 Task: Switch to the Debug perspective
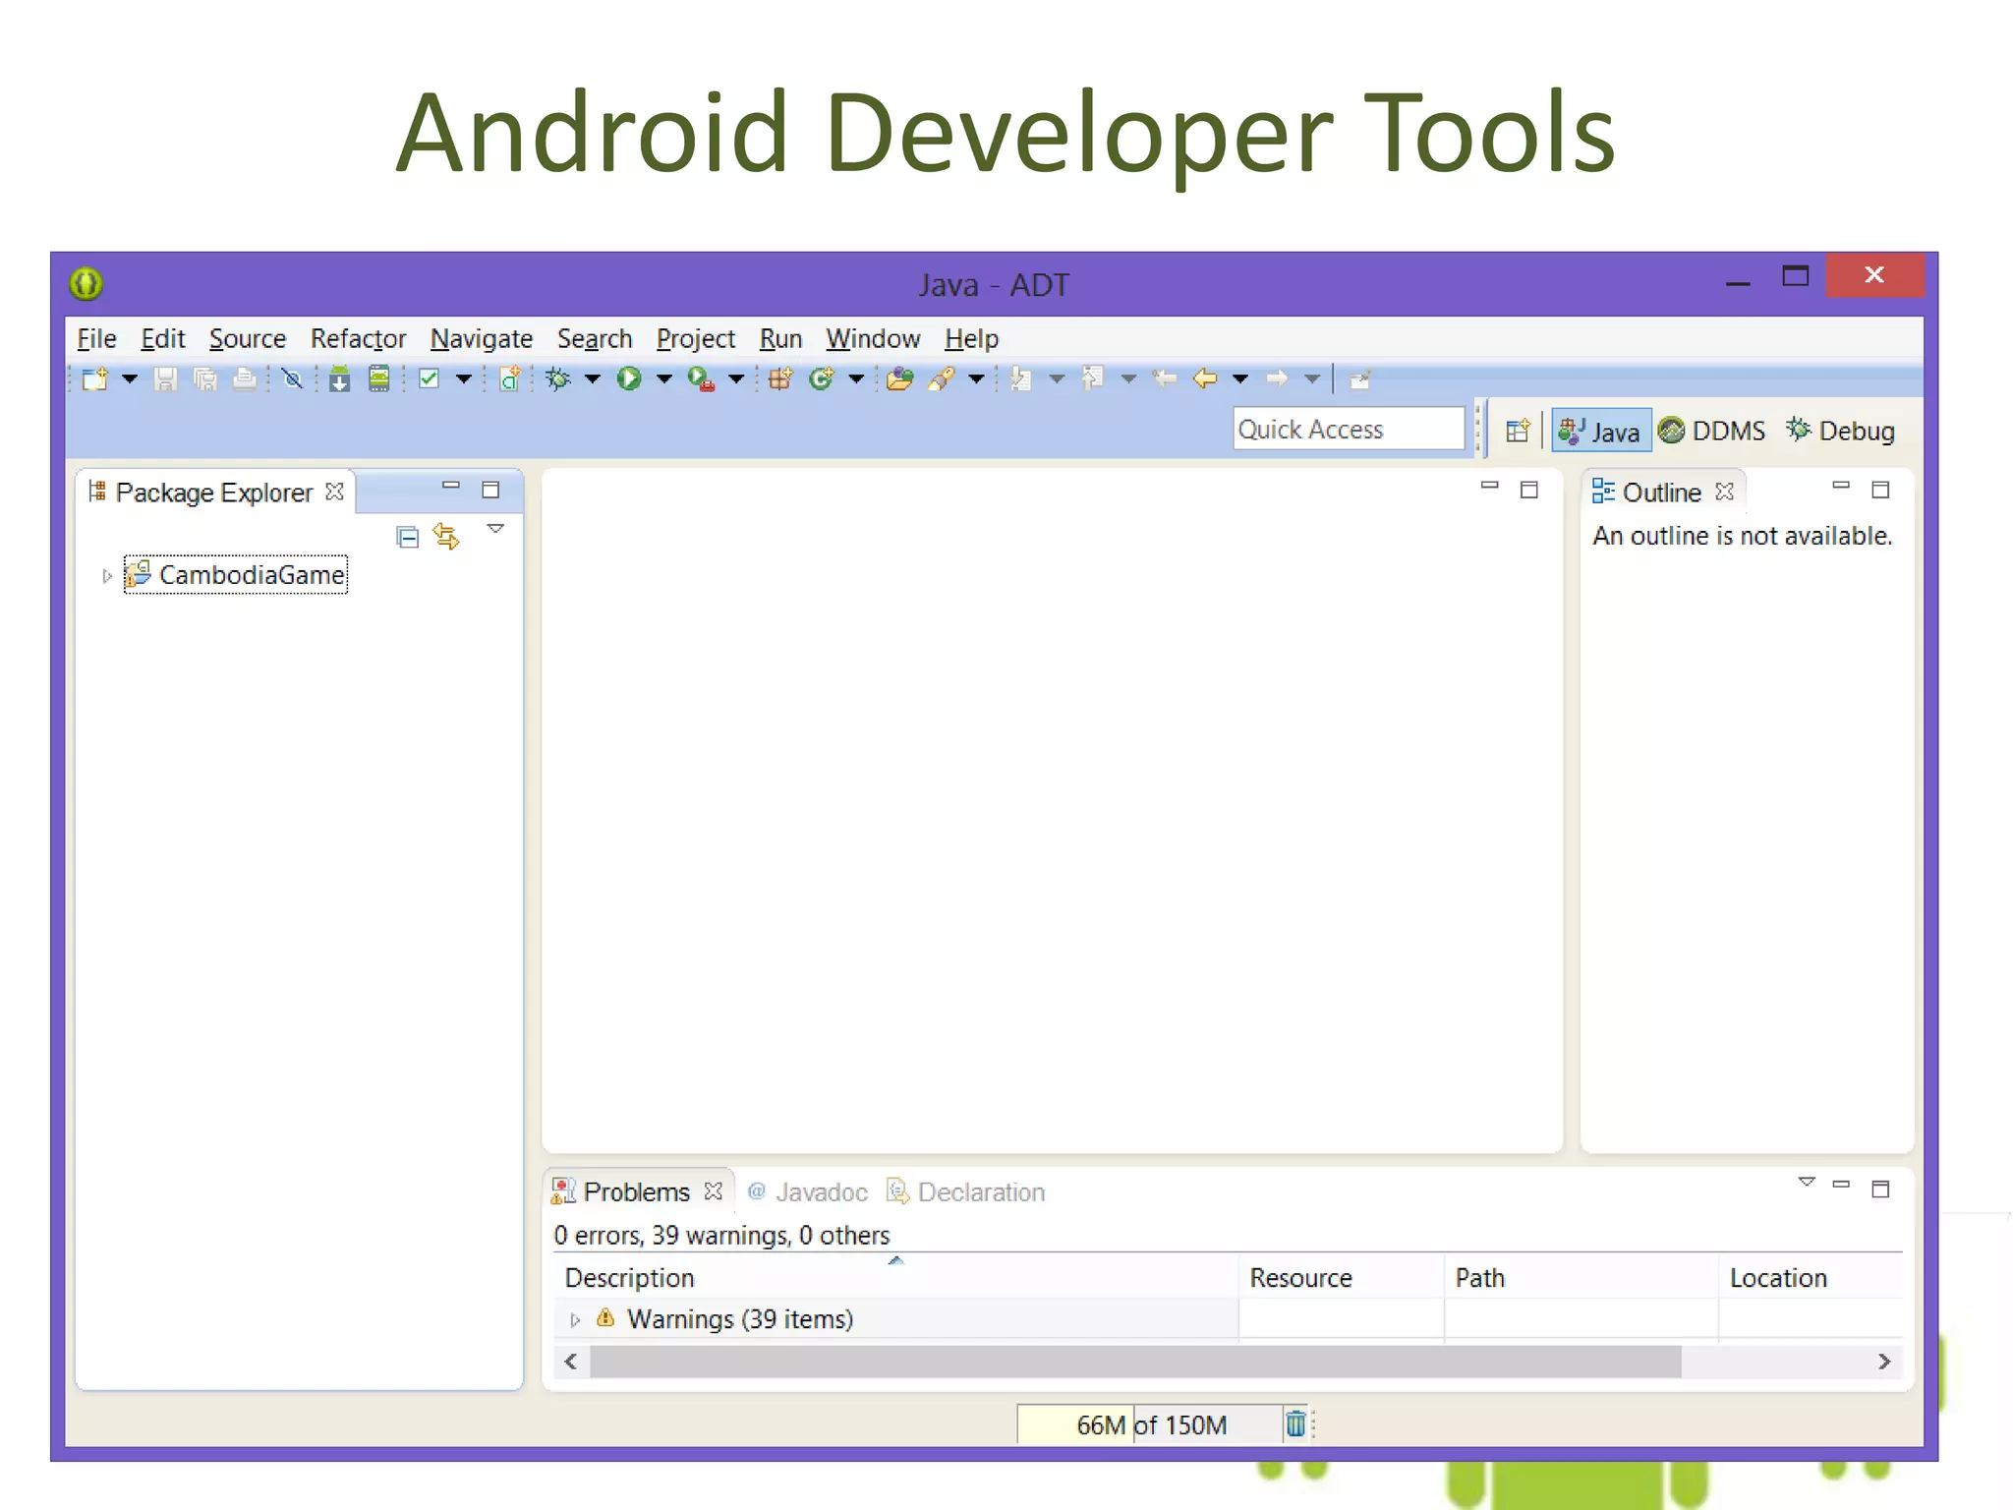click(x=1840, y=431)
